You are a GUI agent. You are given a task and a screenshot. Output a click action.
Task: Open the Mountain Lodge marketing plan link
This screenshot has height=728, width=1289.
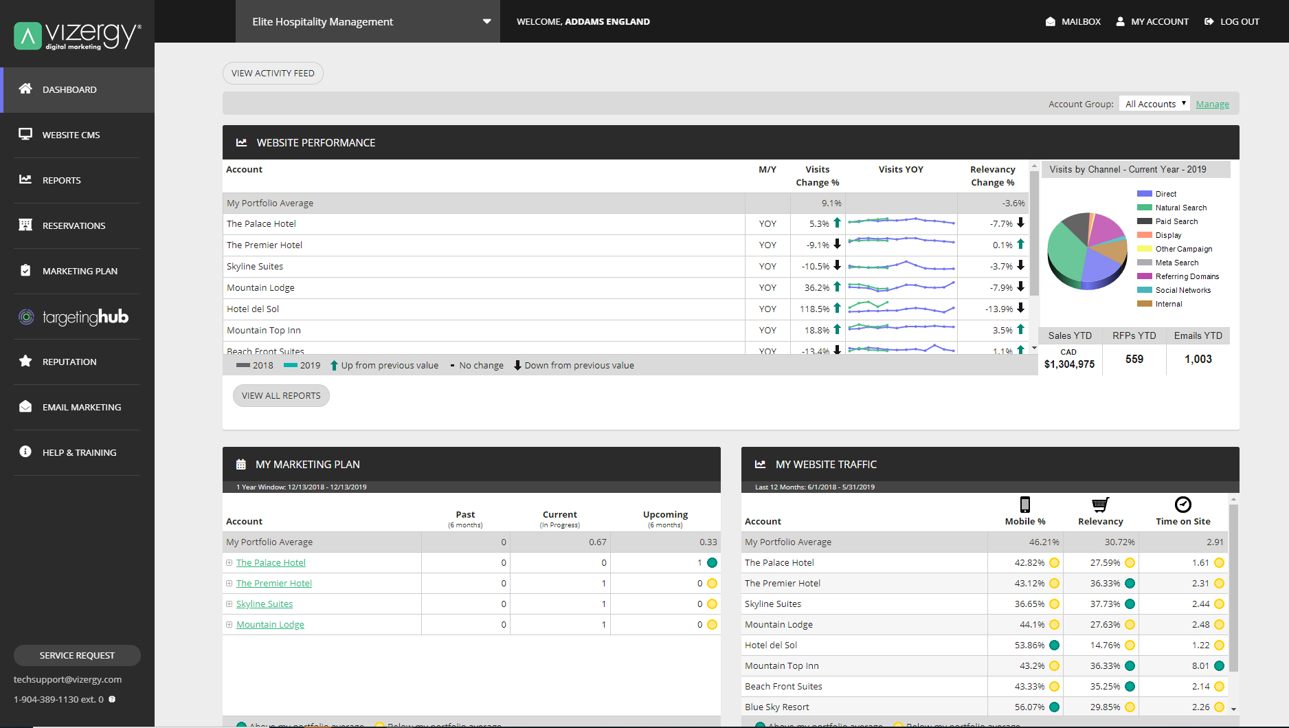[x=270, y=624]
